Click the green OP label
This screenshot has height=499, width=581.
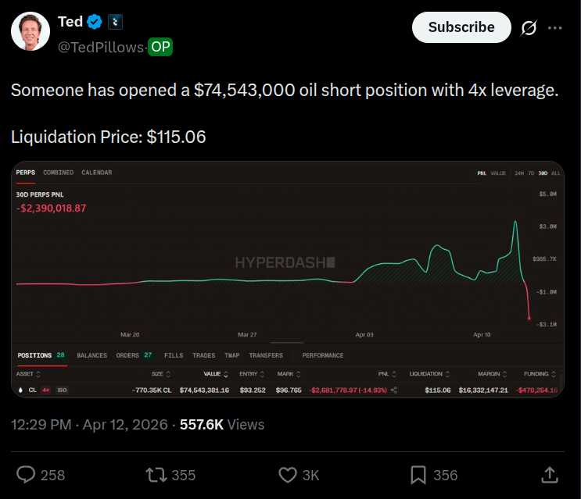tap(160, 47)
